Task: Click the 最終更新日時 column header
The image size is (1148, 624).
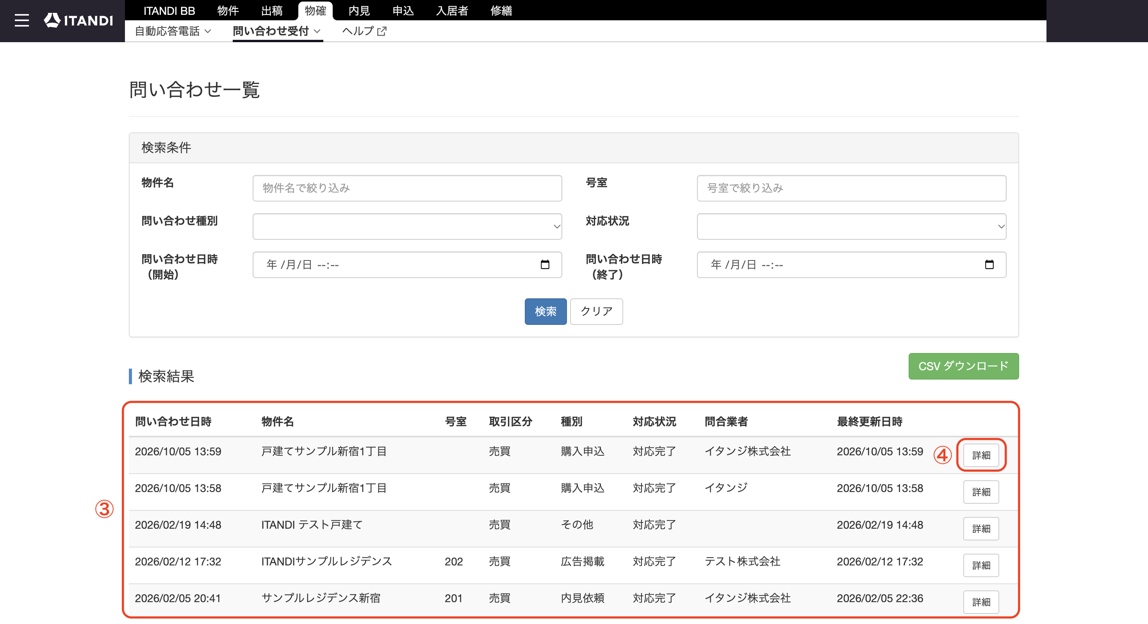Action: click(x=870, y=422)
